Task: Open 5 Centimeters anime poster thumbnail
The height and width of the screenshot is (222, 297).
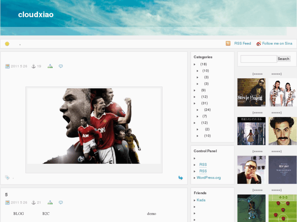Action: tap(251, 131)
